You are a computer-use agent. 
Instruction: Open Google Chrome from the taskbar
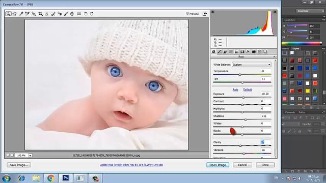point(51,178)
